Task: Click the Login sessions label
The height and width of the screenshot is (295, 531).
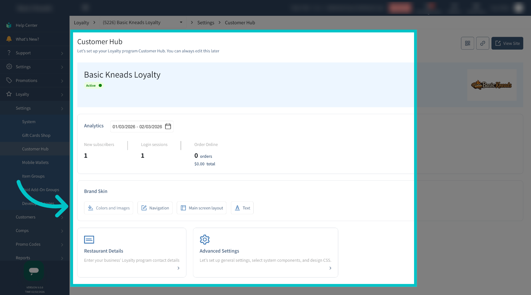Action: tap(154, 145)
